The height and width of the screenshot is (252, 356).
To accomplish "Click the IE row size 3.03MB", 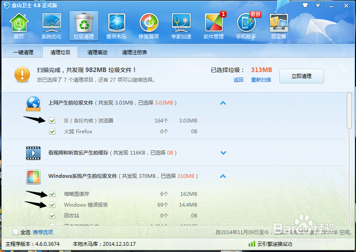I will coord(188,120).
